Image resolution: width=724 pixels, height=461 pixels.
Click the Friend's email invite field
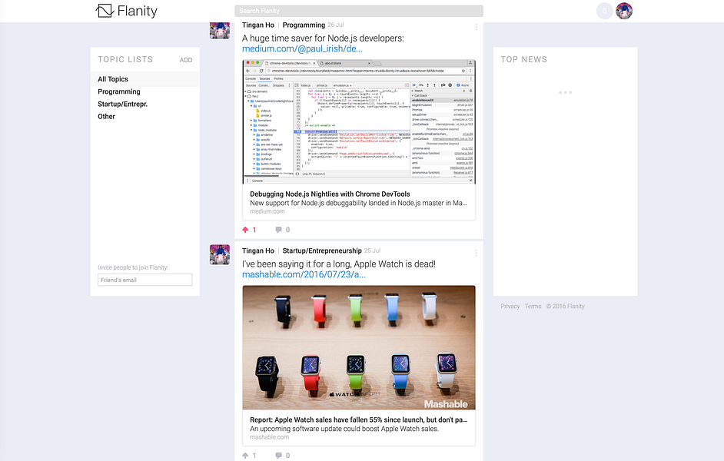145,280
